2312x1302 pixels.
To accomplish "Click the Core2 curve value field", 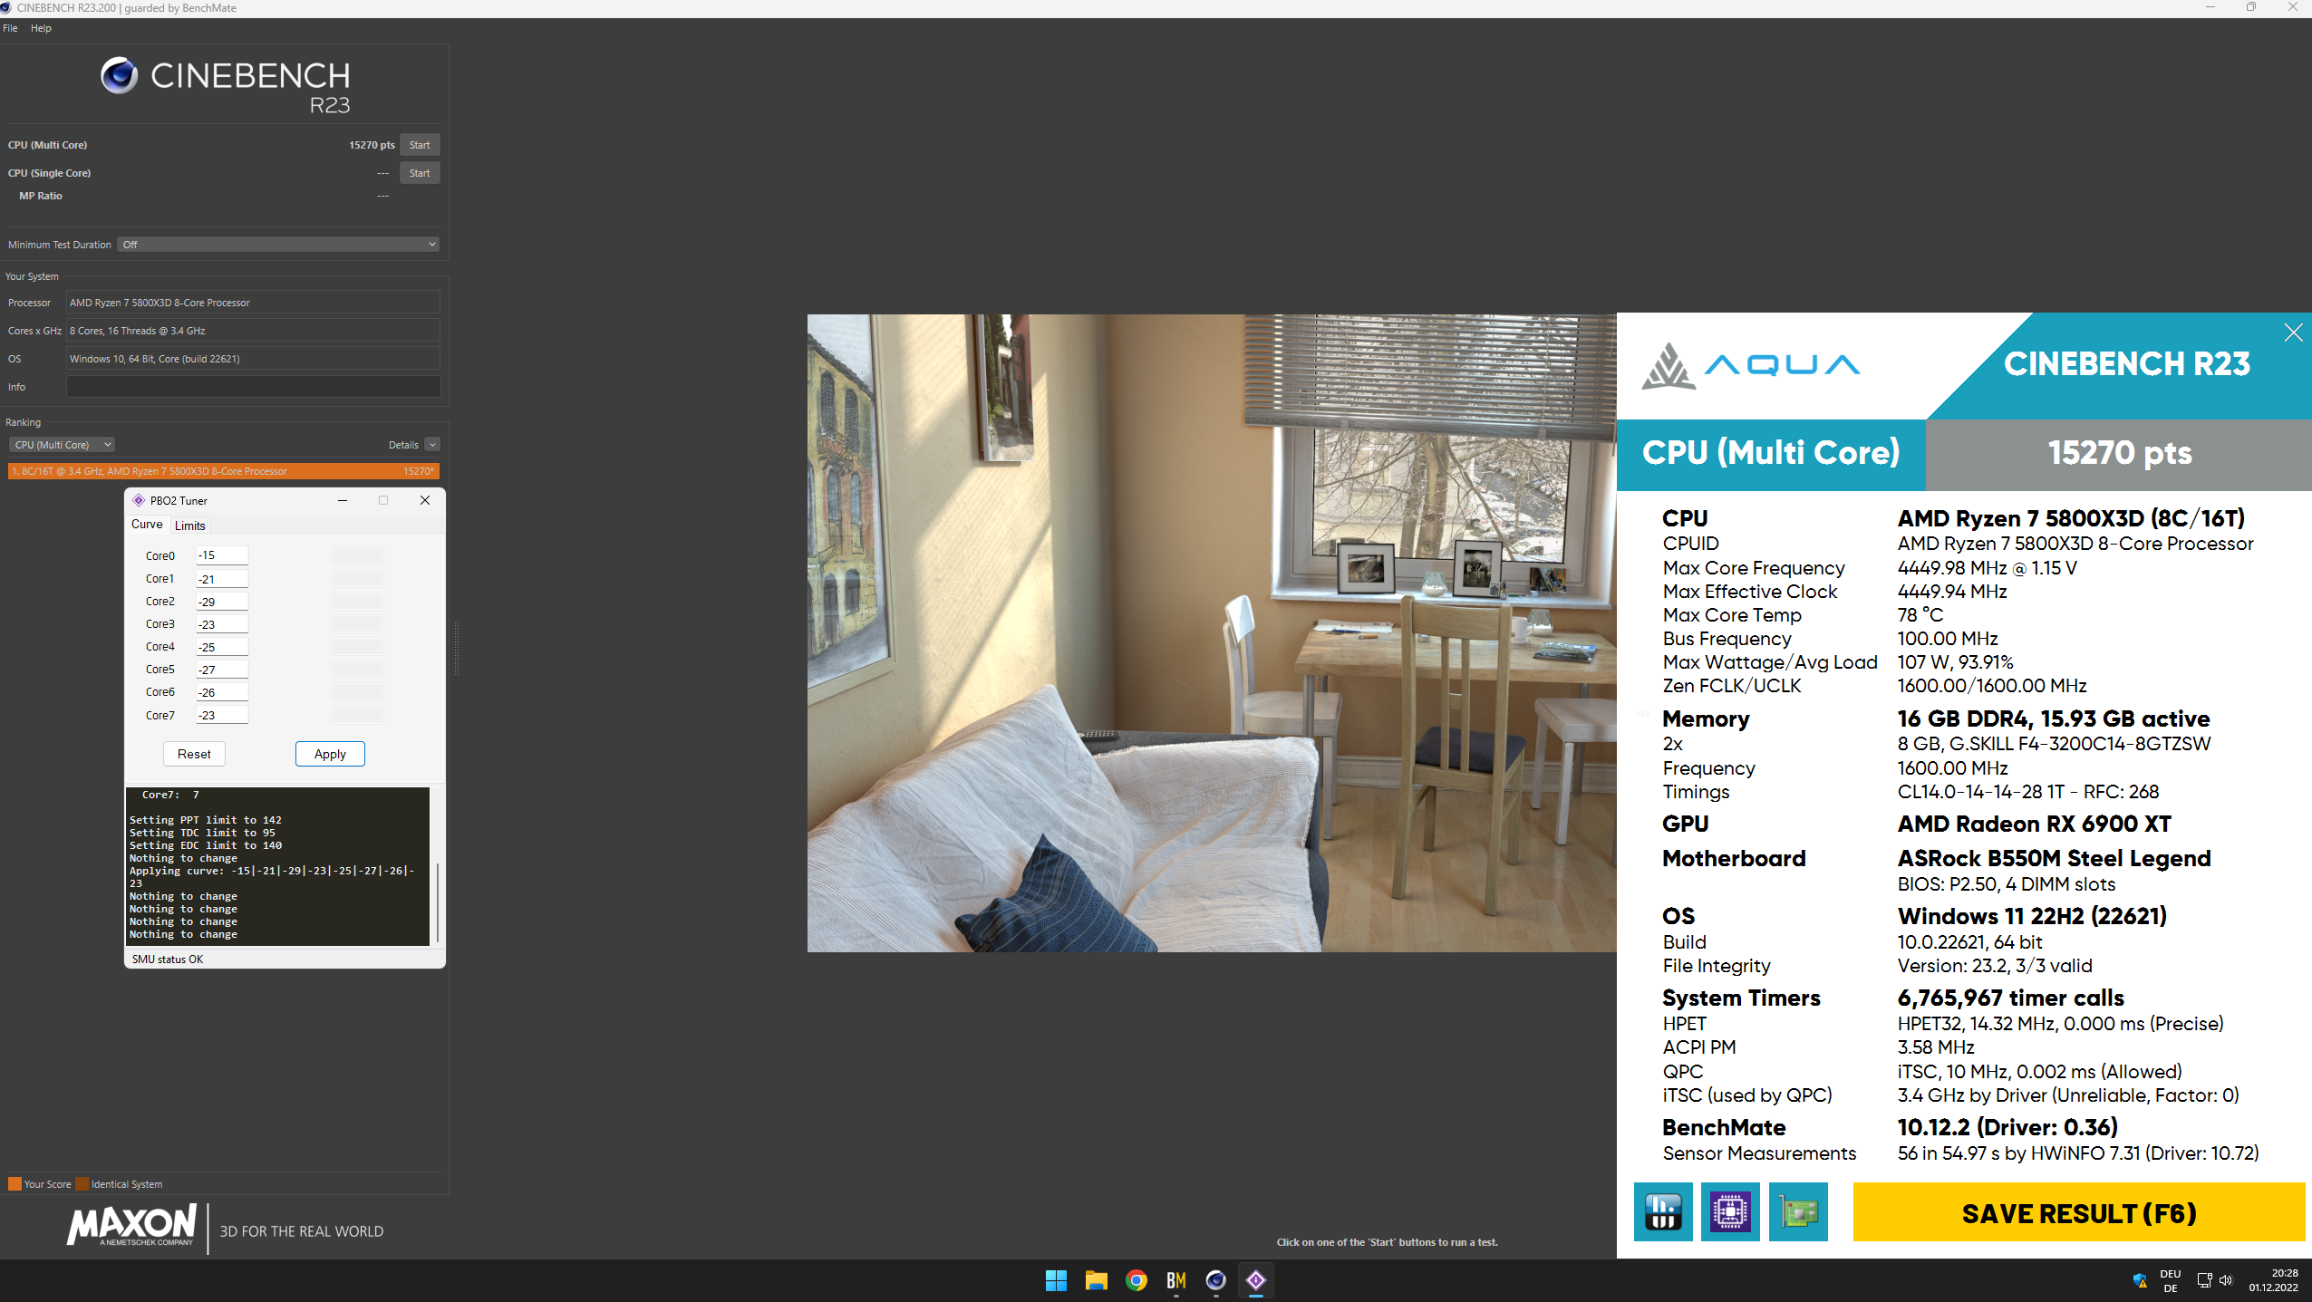I will [222, 602].
